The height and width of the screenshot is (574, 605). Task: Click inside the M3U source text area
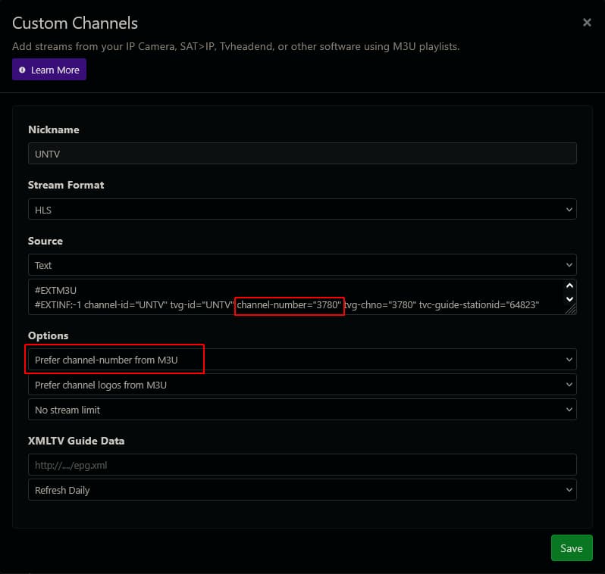pos(296,295)
